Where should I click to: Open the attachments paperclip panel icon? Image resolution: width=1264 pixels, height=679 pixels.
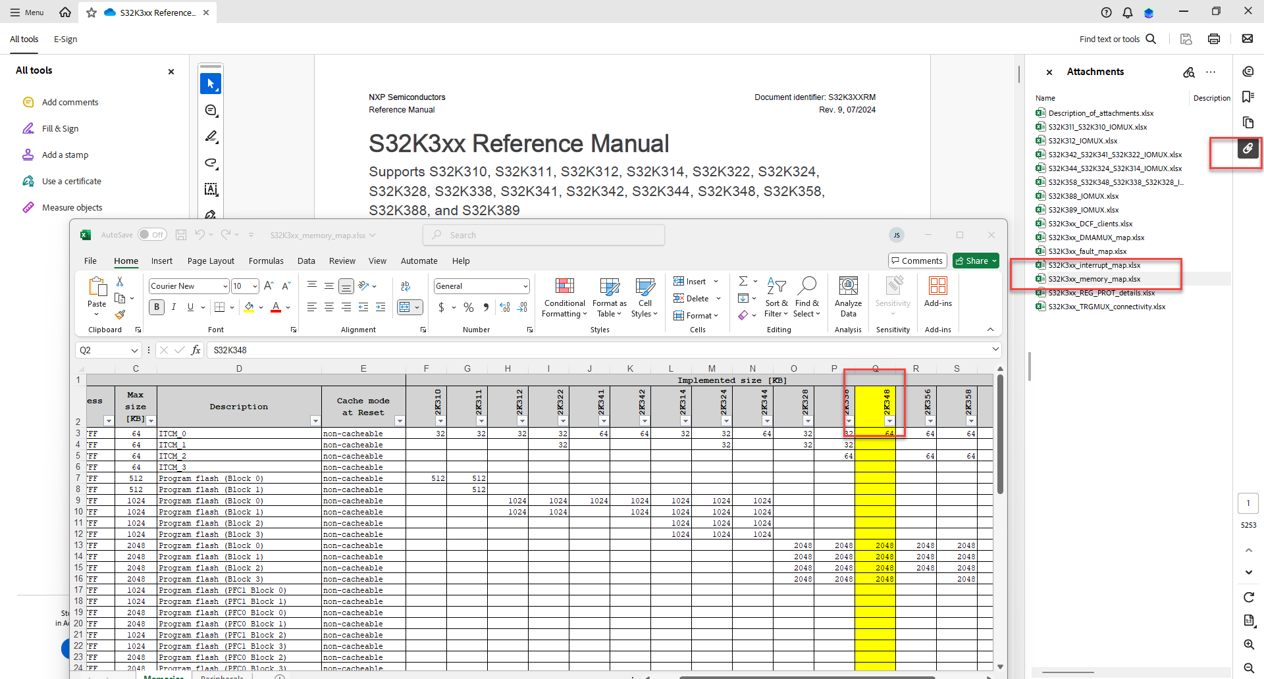tap(1248, 149)
